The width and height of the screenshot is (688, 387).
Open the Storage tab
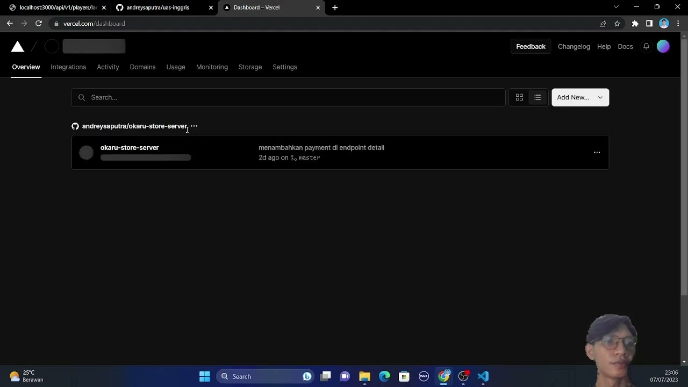tap(250, 67)
